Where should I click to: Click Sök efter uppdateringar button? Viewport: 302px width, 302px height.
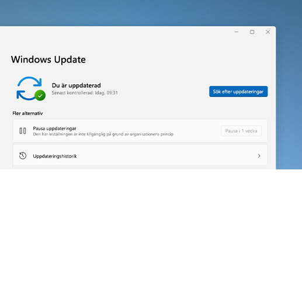[238, 92]
